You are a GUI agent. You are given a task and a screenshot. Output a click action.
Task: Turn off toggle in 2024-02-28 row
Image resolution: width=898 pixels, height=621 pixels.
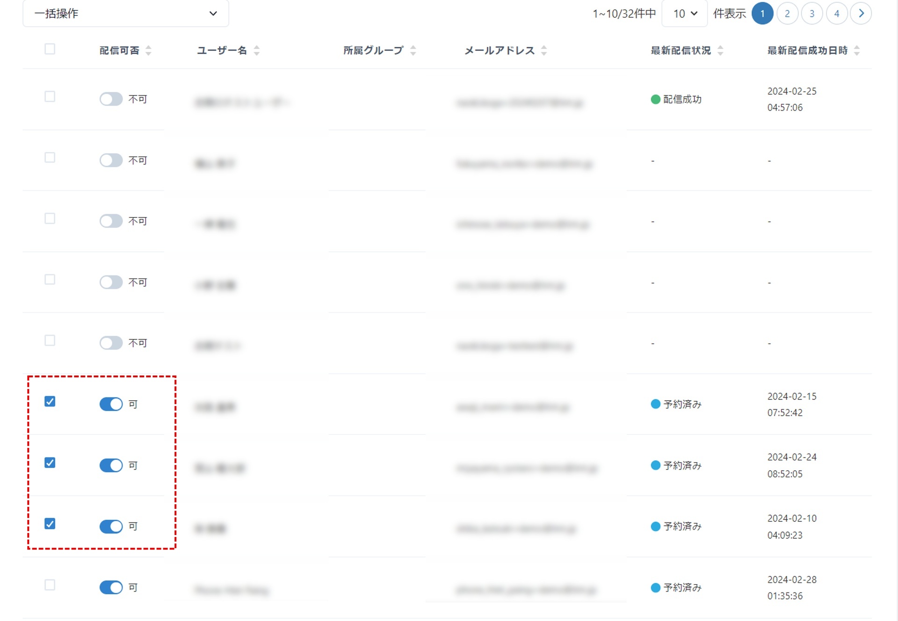point(111,587)
